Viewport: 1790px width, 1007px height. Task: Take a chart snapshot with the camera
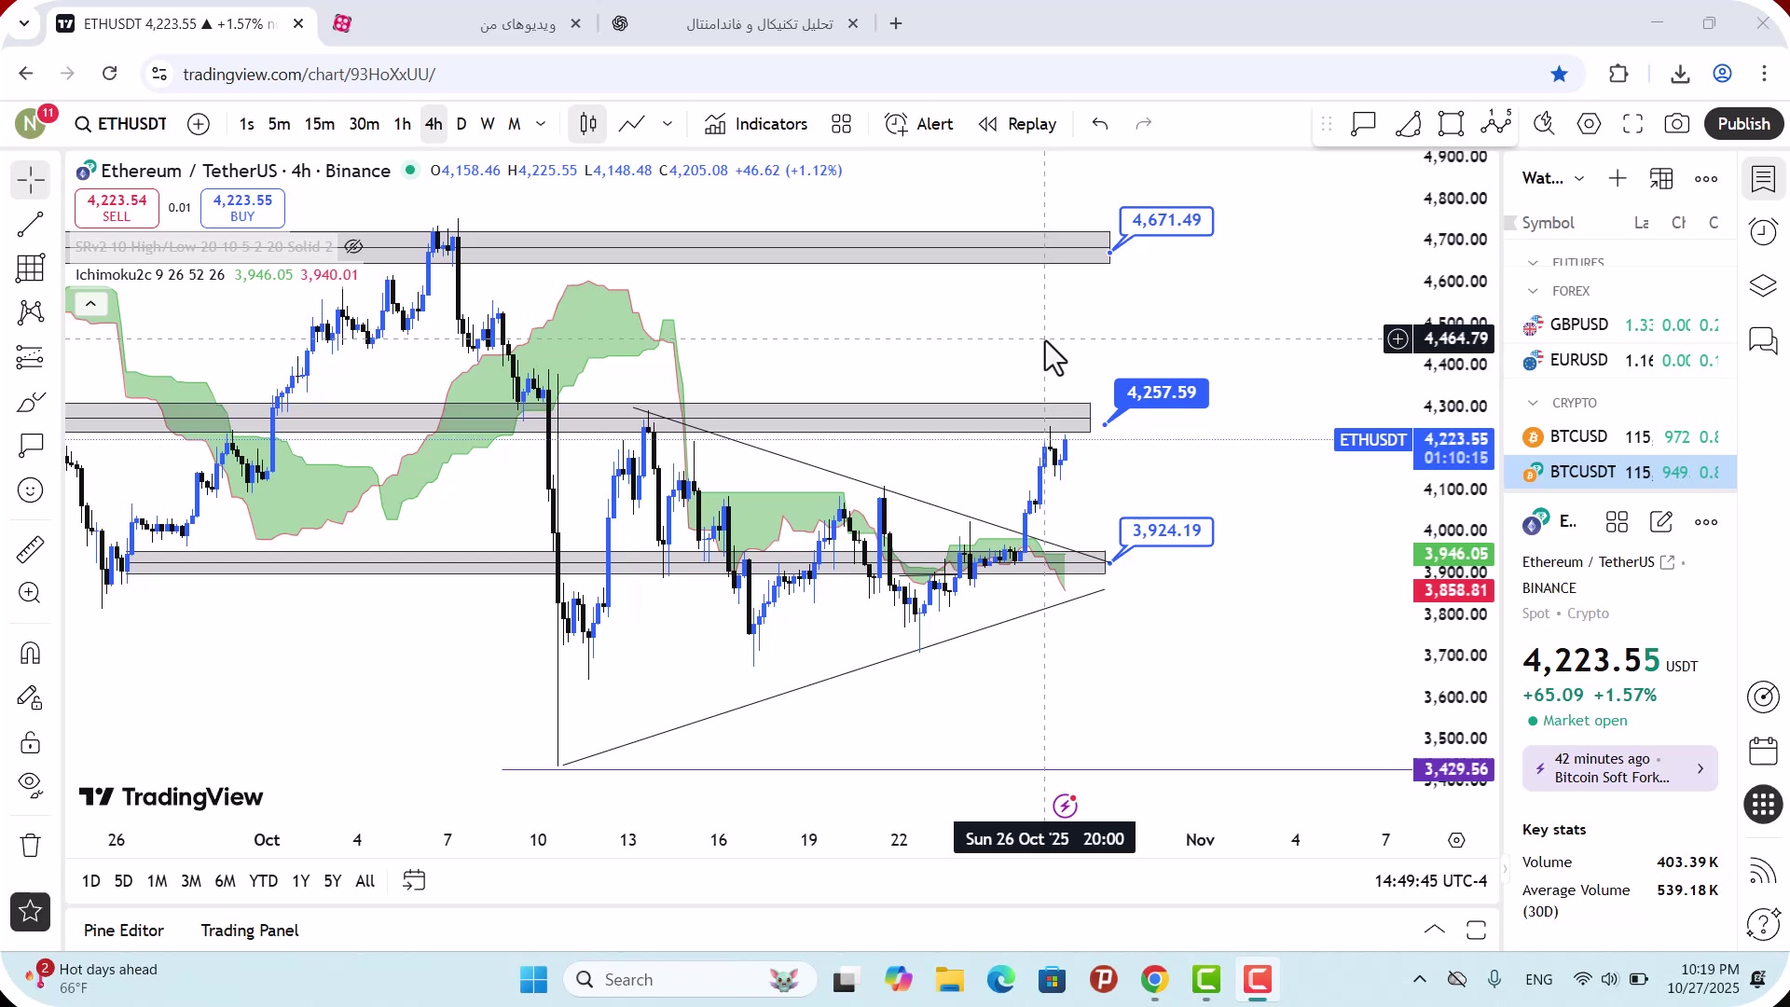coord(1676,124)
